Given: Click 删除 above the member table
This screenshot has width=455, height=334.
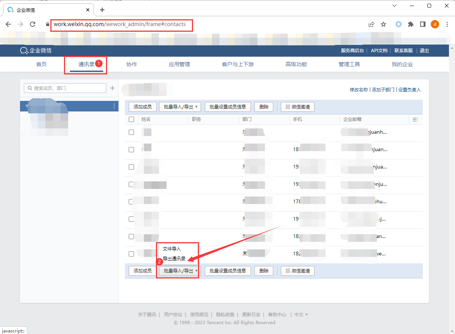Looking at the screenshot, I should pos(264,107).
